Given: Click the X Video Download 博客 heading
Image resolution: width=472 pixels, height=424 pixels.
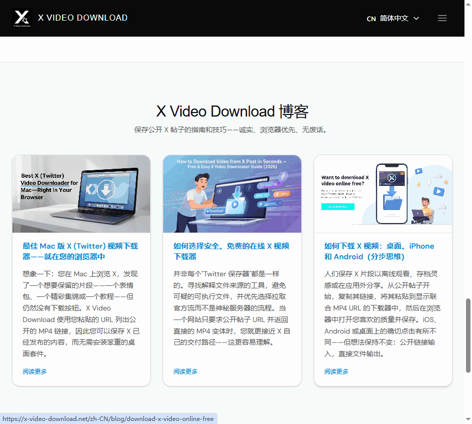Looking at the screenshot, I should point(232,112).
